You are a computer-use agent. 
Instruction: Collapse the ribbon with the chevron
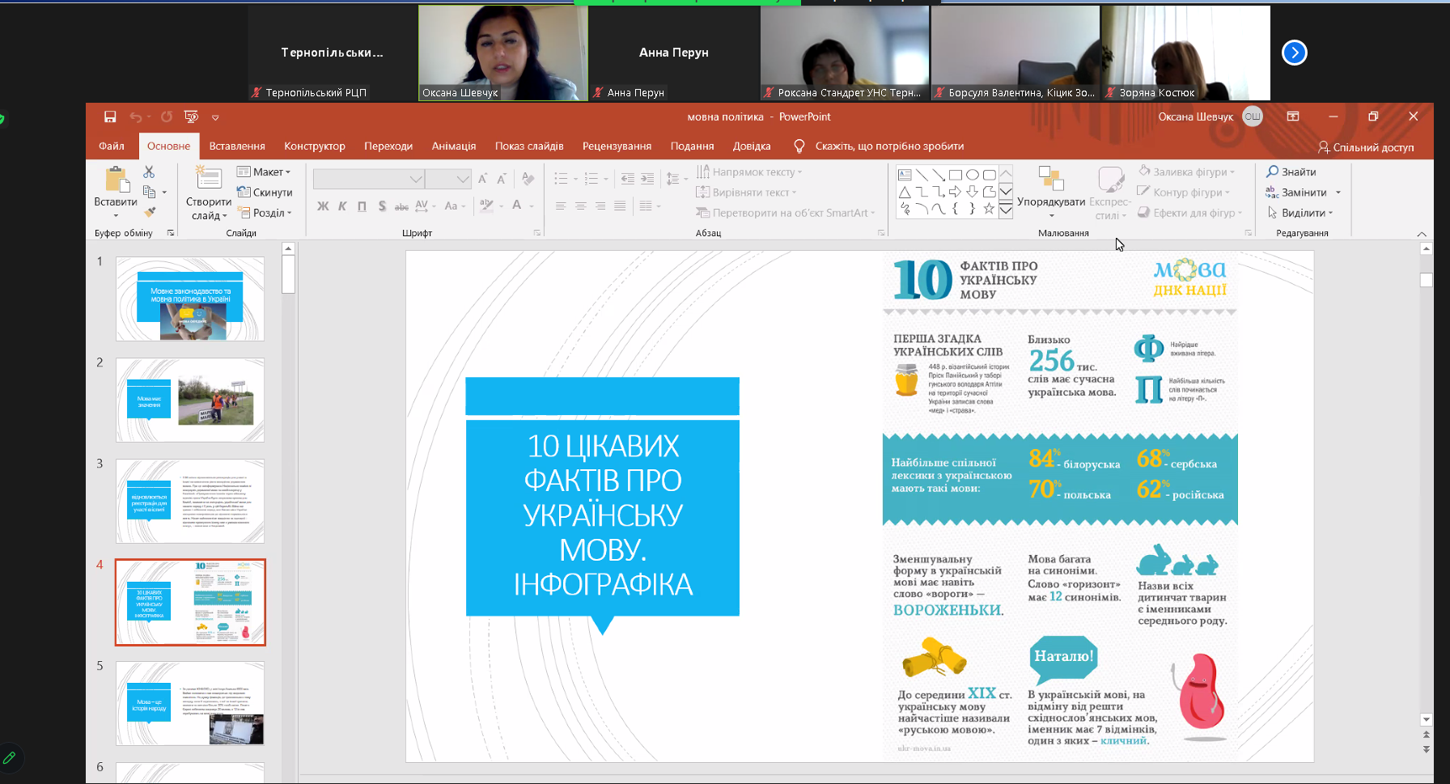pos(1422,234)
